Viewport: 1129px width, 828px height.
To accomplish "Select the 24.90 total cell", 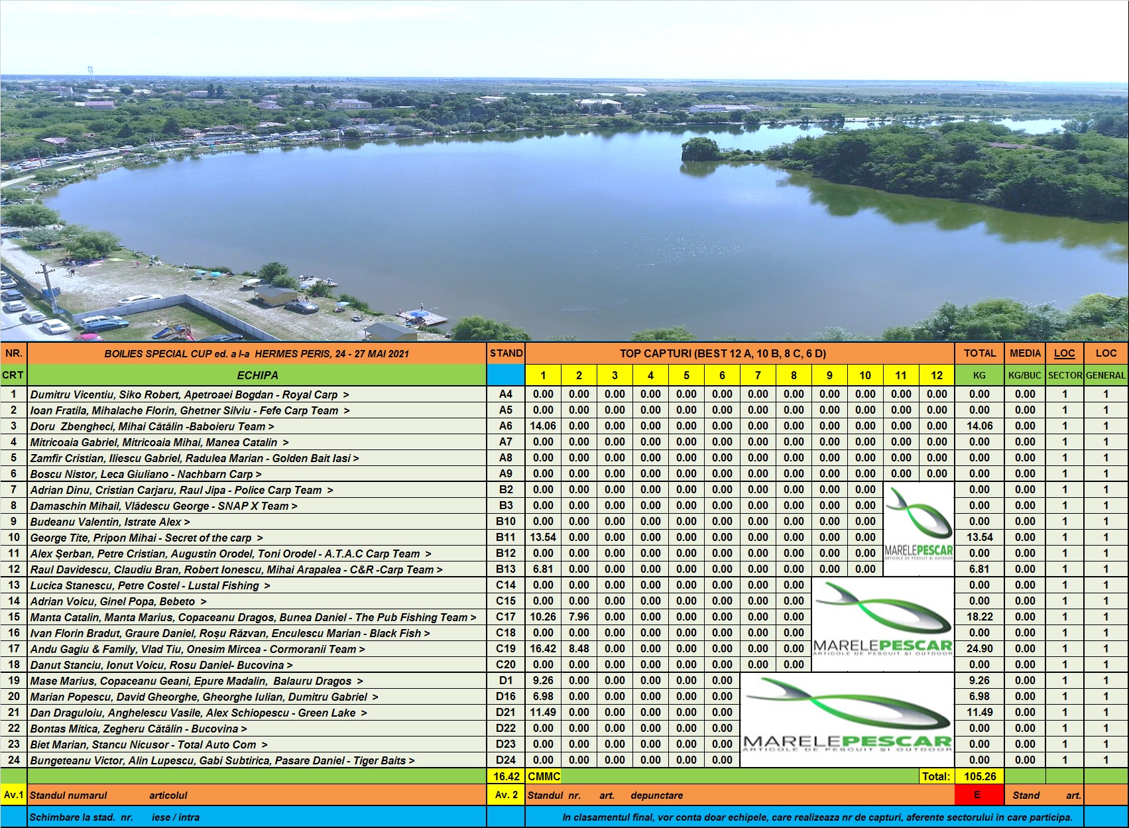I will click(x=979, y=649).
